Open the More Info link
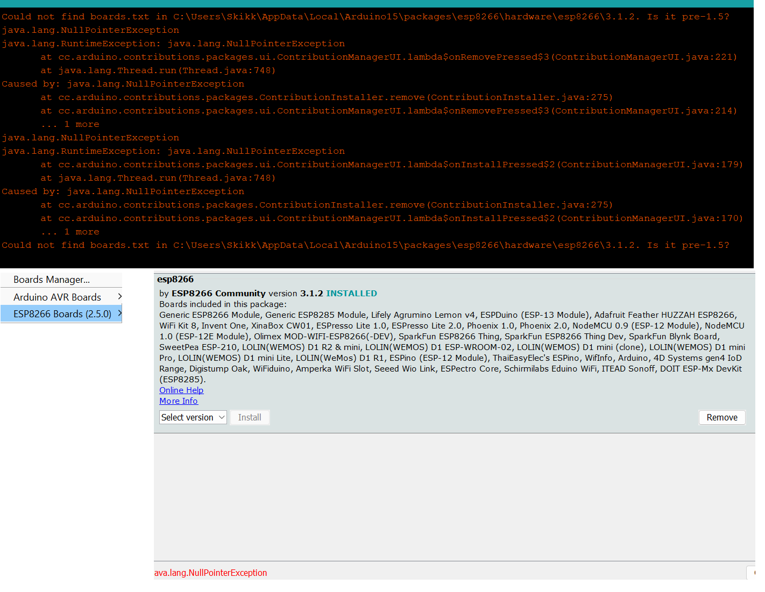 (179, 401)
